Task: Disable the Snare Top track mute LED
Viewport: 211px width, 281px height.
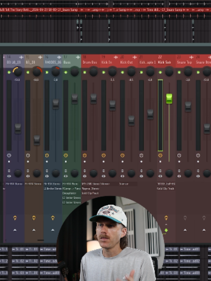Action: tap(179, 72)
